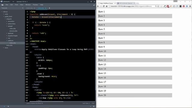Image resolution: width=192 pixels, height=108 pixels.
Task: Close the first index.php editor tab
Action: tap(34, 8)
